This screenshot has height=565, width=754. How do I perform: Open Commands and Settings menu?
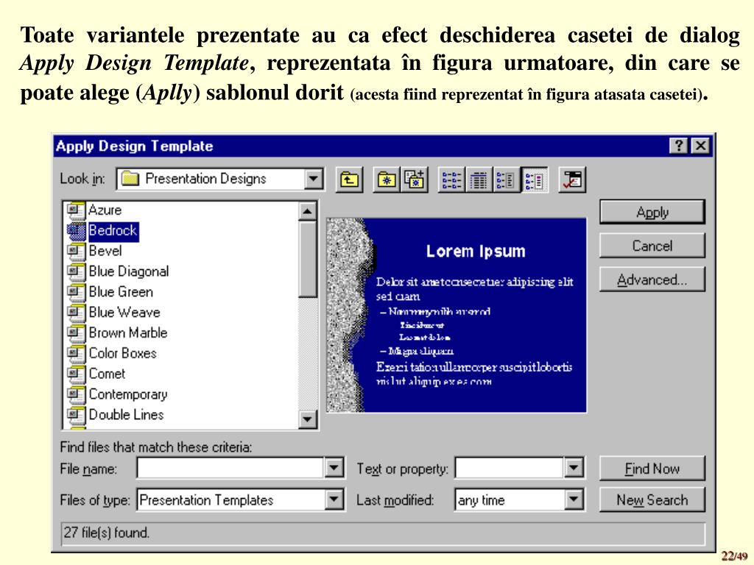(x=572, y=180)
